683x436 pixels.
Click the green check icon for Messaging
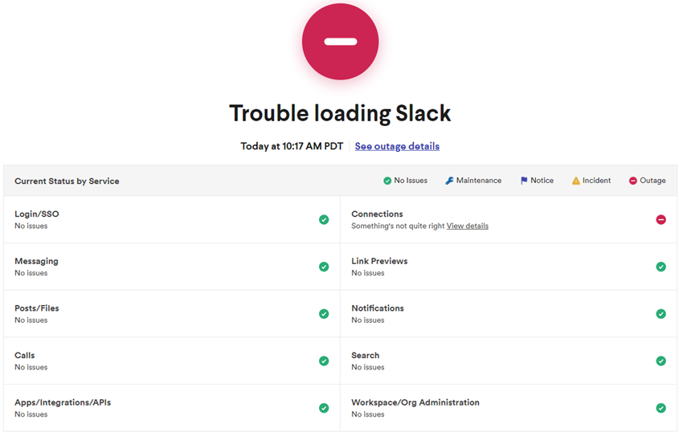point(324,267)
